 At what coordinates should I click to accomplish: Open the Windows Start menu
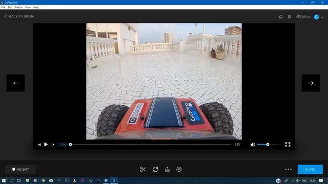4,180
